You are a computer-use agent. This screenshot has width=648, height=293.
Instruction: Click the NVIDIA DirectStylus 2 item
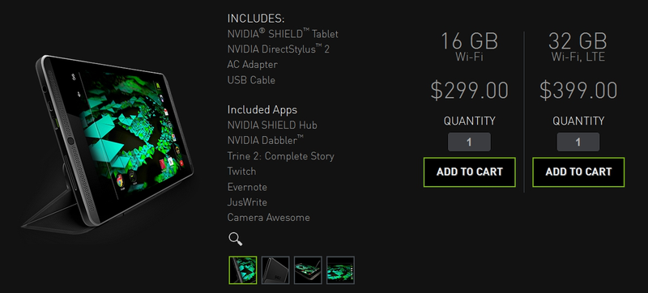[279, 49]
